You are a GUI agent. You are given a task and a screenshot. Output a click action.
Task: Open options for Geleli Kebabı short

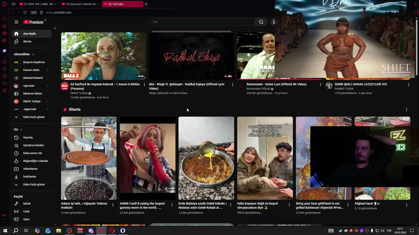(x=230, y=205)
